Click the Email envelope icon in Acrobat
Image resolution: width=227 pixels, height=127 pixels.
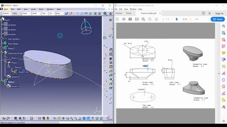pyautogui.click(x=137, y=19)
